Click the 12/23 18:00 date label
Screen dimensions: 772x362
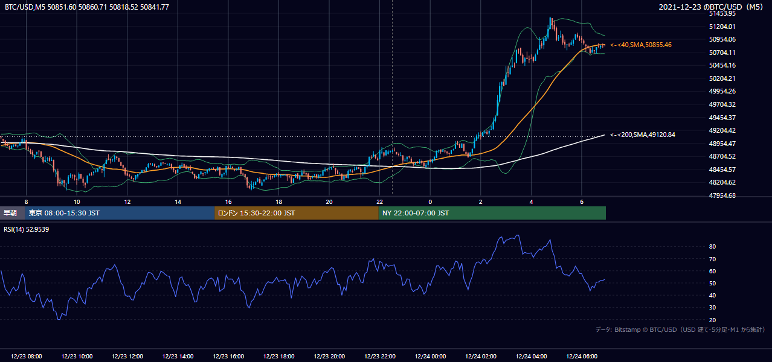278,357
